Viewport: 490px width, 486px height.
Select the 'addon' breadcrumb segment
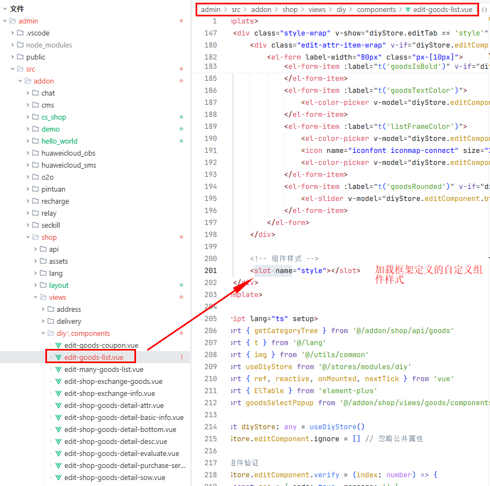(x=261, y=10)
